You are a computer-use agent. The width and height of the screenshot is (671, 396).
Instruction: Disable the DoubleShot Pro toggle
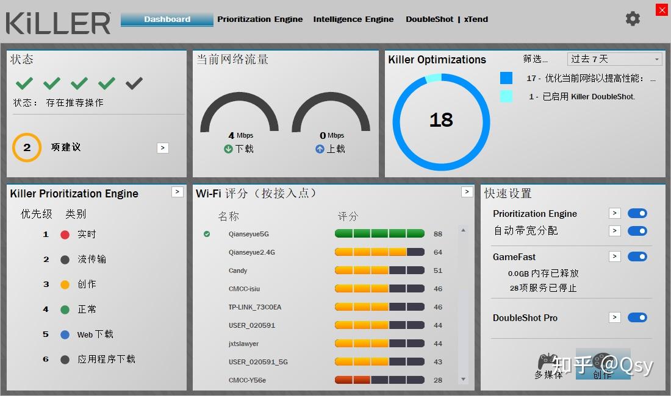637,317
